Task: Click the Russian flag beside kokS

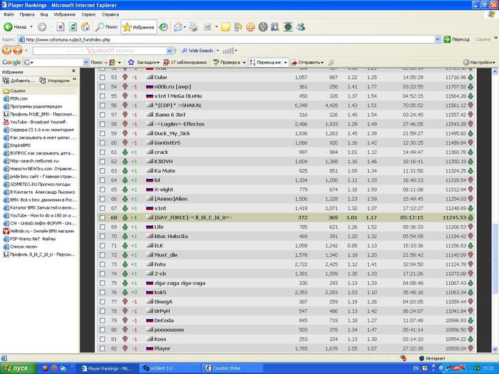Action: [x=150, y=292]
